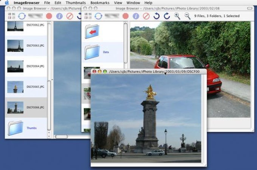Open the Thumbs folder icon
257x170 pixels.
click(15, 128)
